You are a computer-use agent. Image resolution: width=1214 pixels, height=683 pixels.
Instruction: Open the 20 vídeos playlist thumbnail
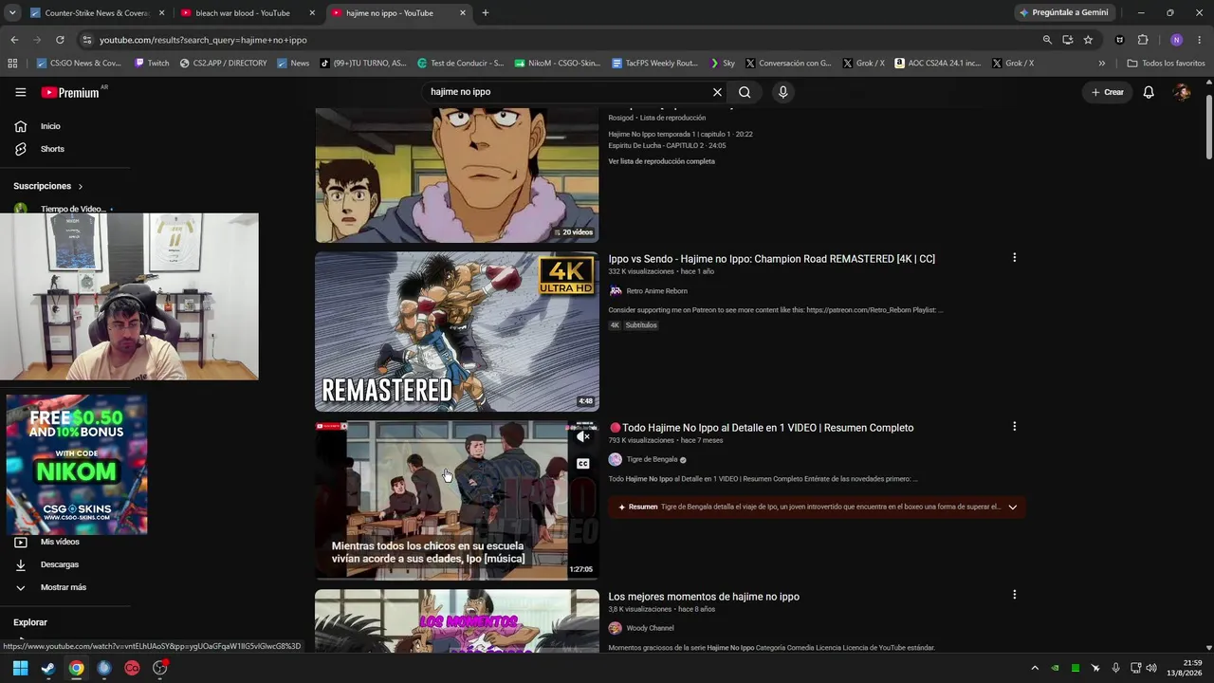coord(457,175)
